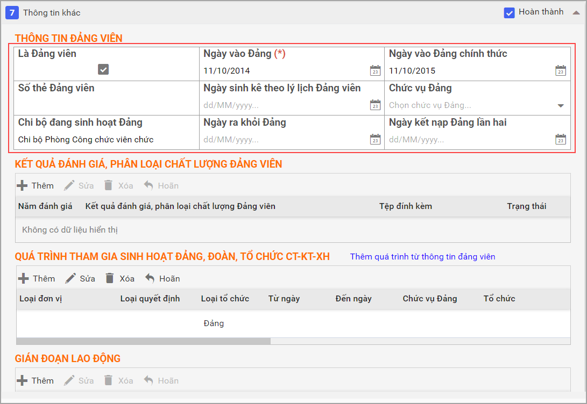Focus the Ngày vào Đảng chính thức date field
Screen dimensions: 587x404
coord(471,70)
